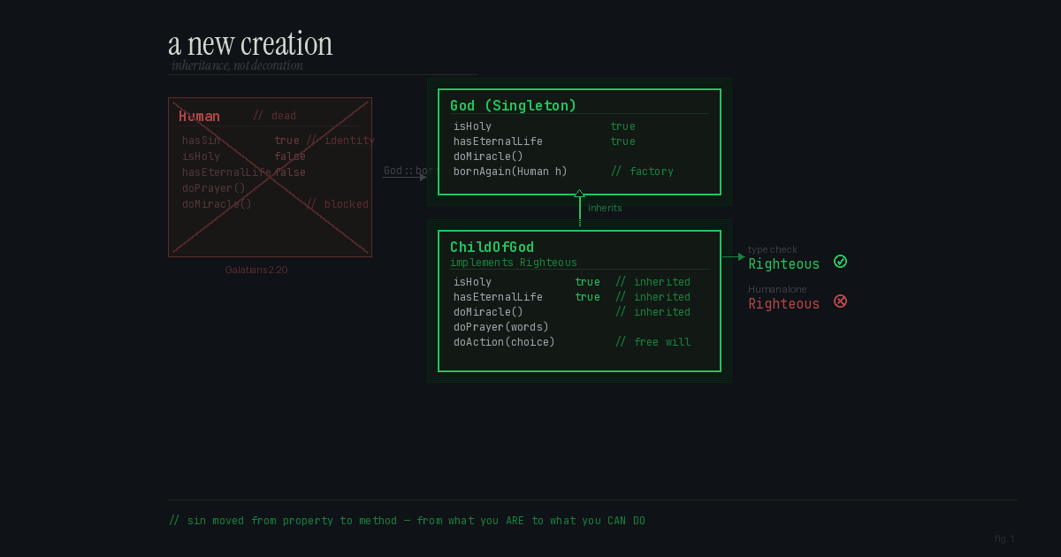Click 'hasEternalLife' in the Human box
Image resolution: width=1061 pixels, height=557 pixels.
coord(226,172)
